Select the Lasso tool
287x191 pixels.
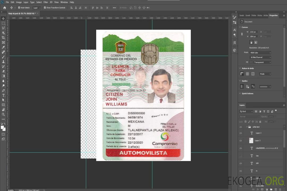click(x=3, y=28)
